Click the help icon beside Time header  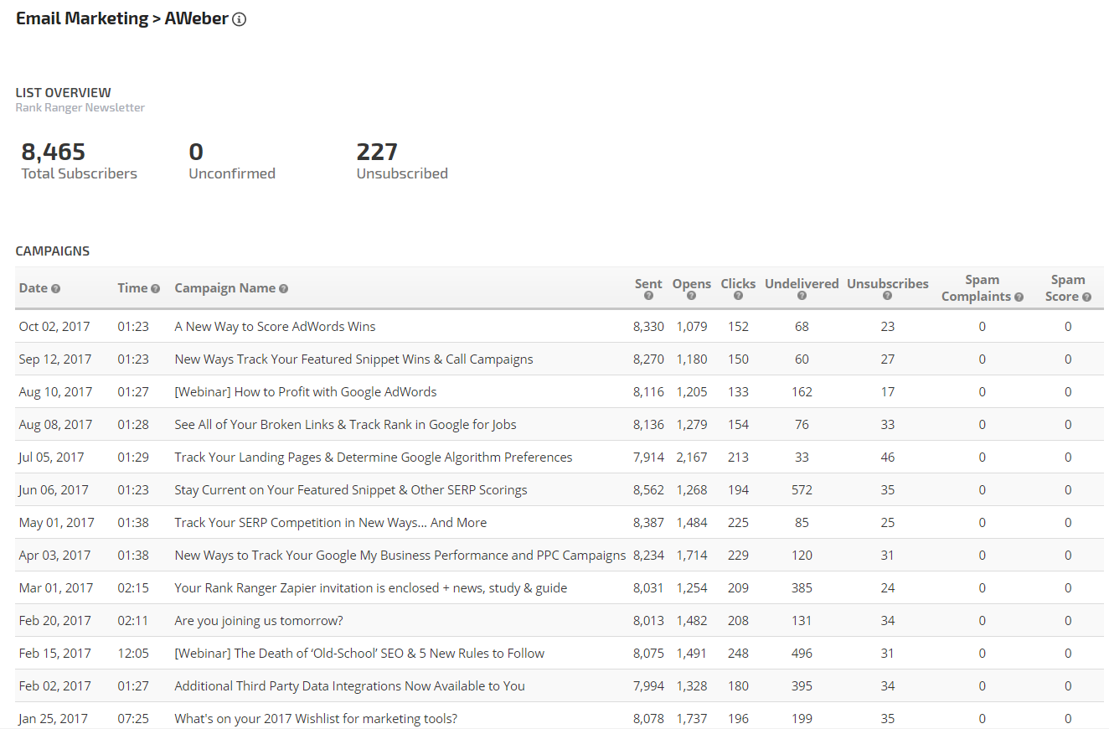pyautogui.click(x=155, y=289)
